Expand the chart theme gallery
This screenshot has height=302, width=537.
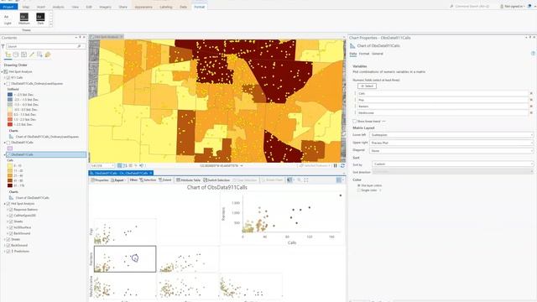[x=51, y=24]
